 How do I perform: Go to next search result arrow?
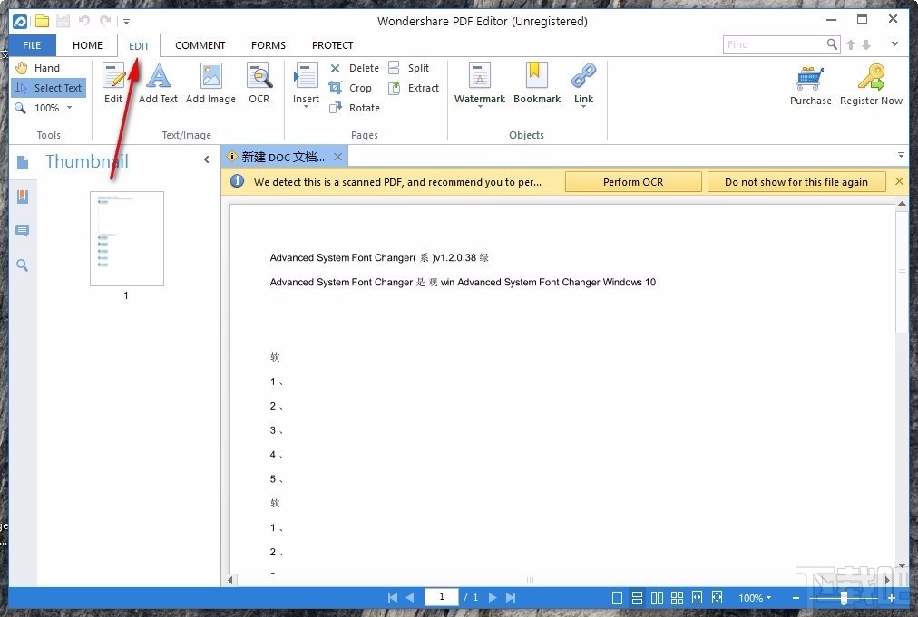(x=866, y=44)
